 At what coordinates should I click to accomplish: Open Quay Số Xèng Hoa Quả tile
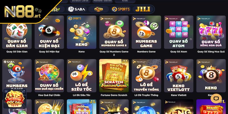click(211, 32)
